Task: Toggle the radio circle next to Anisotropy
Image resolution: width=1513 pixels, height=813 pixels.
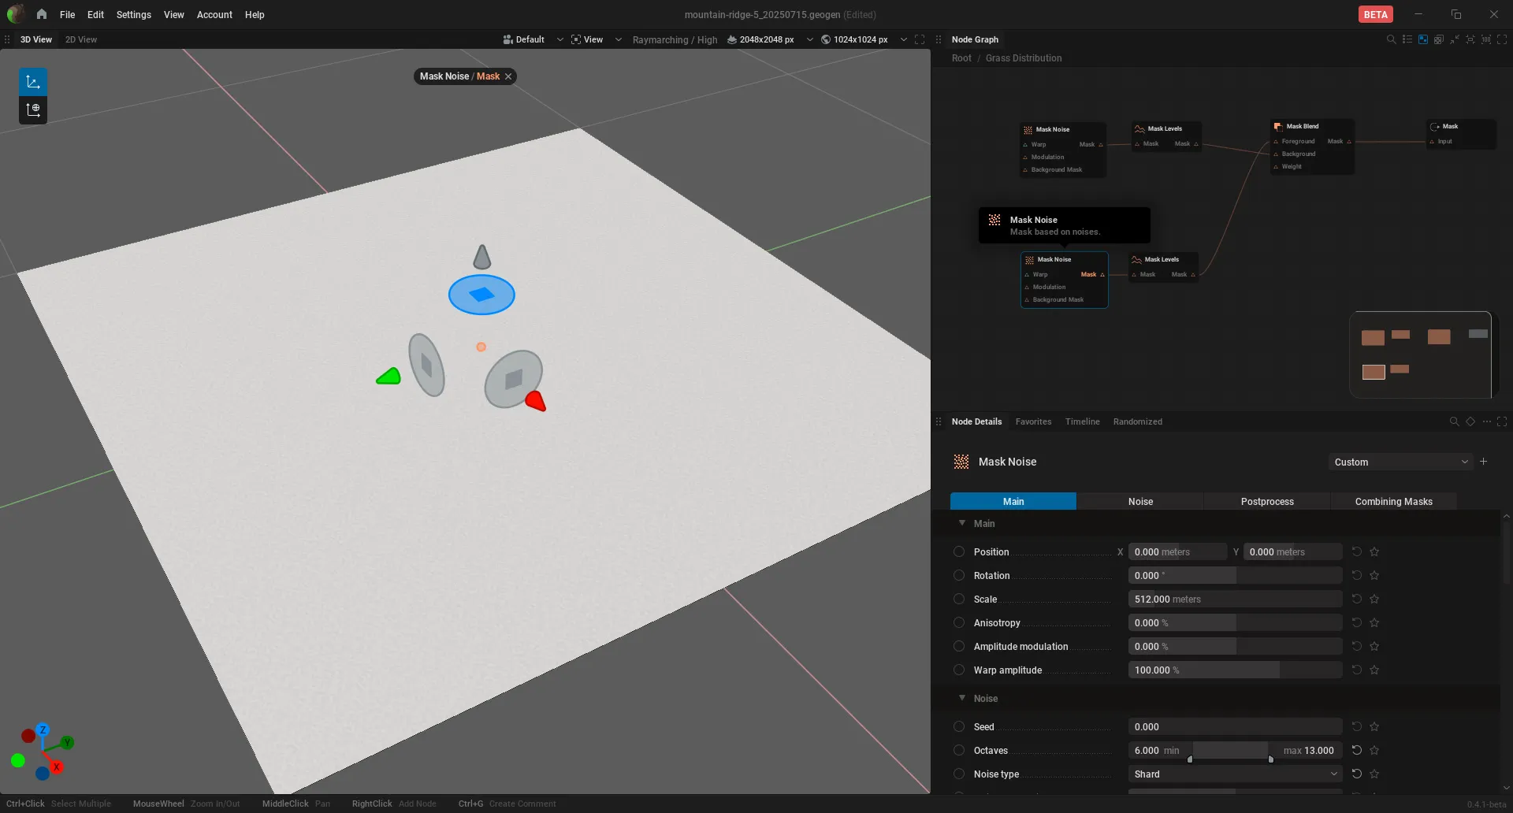Action: point(959,623)
